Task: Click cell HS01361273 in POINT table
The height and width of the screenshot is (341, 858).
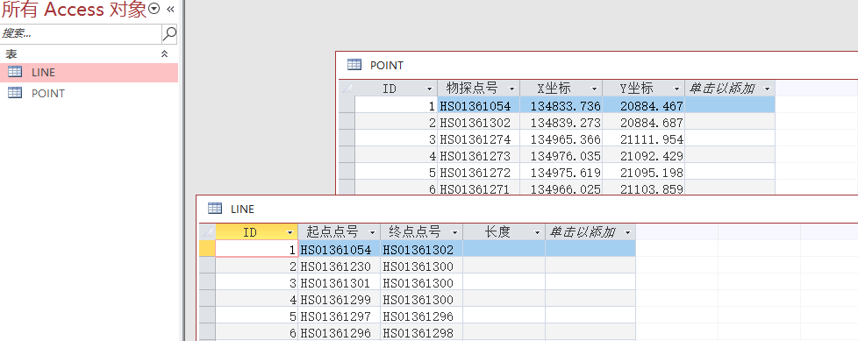Action: 479,156
